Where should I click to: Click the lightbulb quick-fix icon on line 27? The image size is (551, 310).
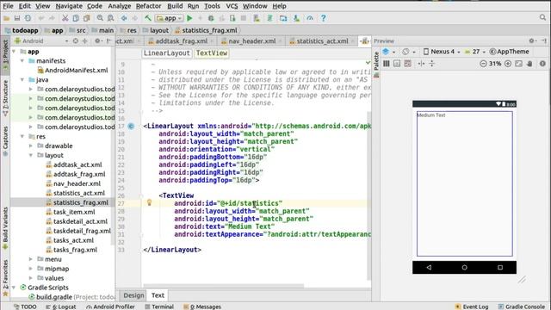pyautogui.click(x=149, y=202)
